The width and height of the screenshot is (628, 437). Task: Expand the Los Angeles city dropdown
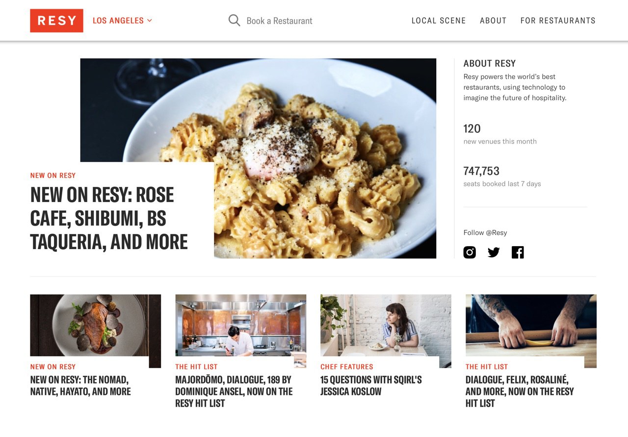pyautogui.click(x=123, y=21)
